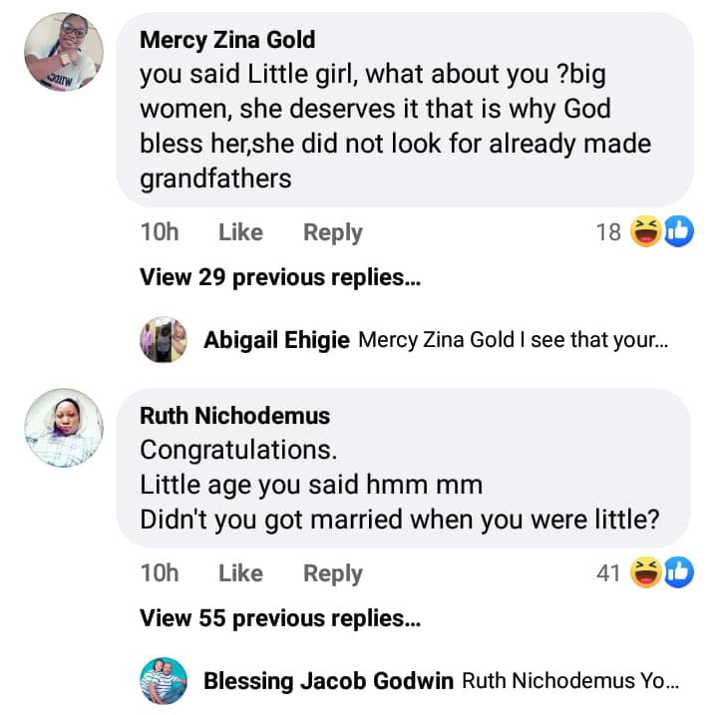Click the laughing emoji on Ruth's comment
Viewport: 718px width, 715px height.
coord(647,573)
